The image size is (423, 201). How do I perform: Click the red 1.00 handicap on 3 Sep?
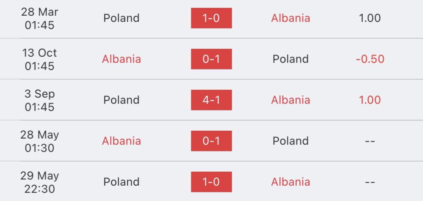click(370, 100)
